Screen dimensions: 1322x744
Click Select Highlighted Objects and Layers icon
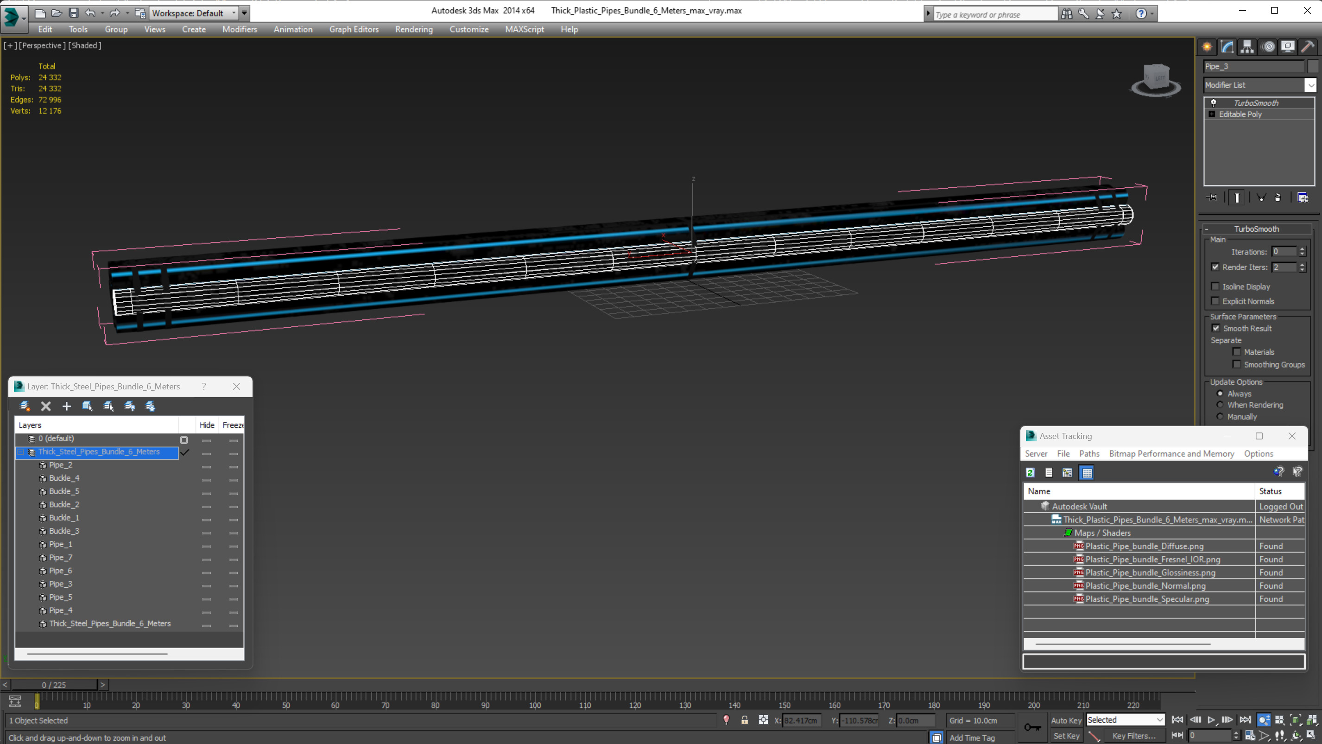[87, 406]
